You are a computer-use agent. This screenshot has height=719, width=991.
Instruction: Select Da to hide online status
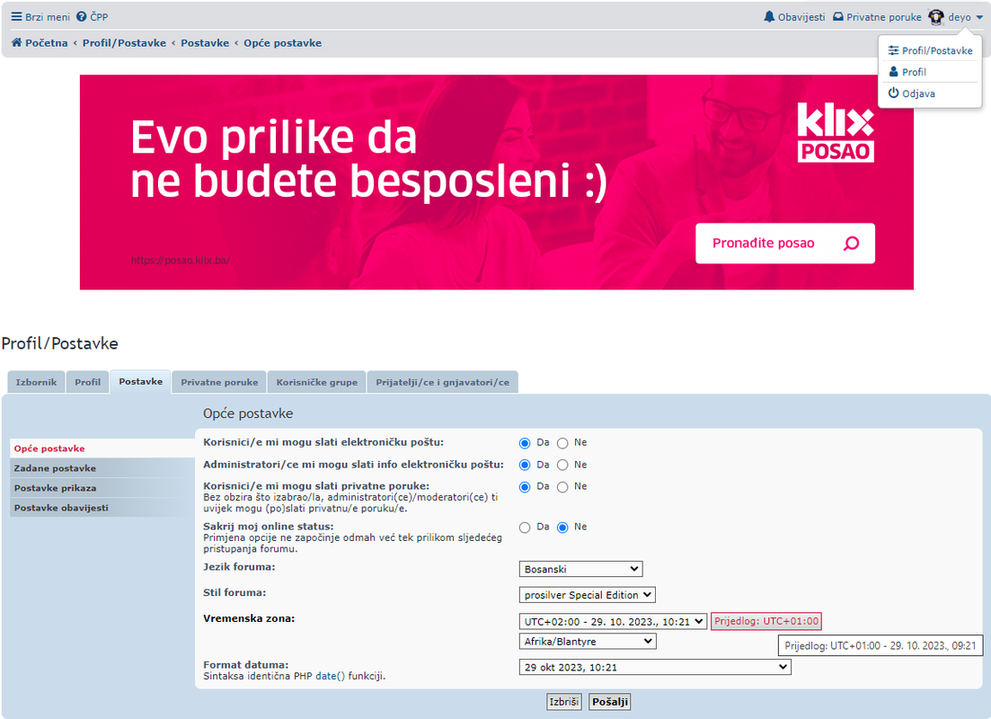coord(525,528)
